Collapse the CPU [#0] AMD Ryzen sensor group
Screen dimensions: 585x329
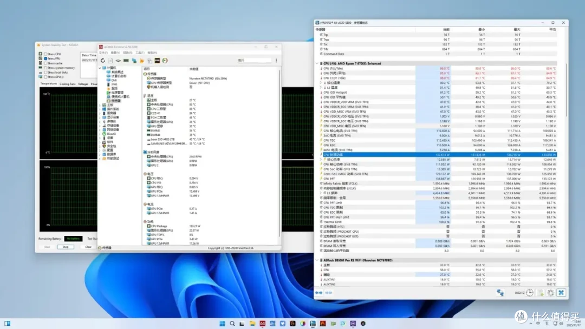coord(317,64)
